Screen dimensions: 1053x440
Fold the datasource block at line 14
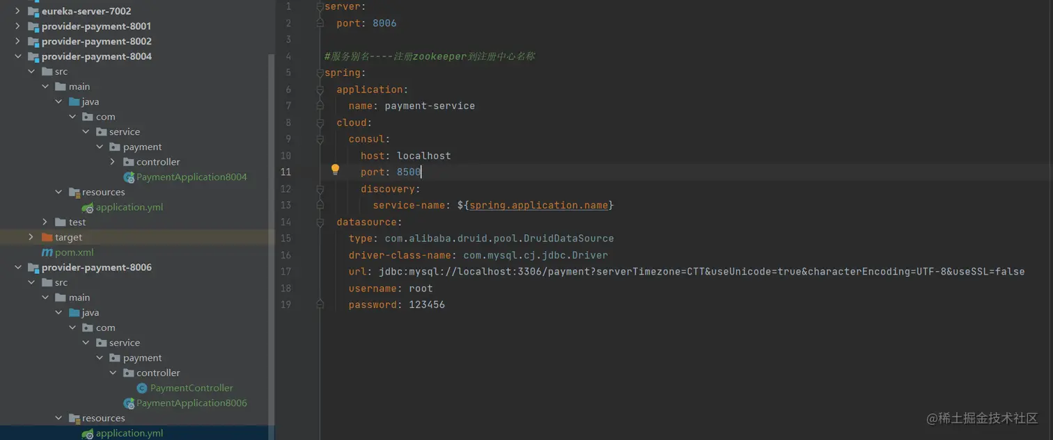320,222
